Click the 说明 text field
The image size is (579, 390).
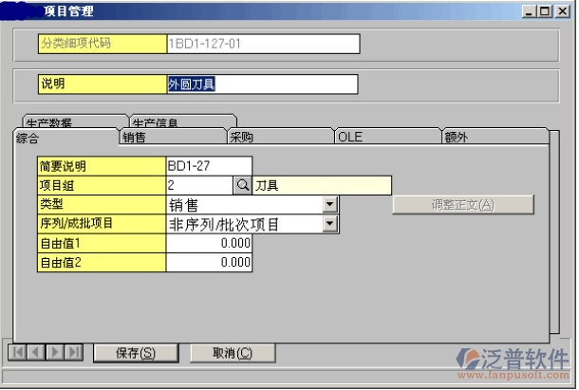click(x=262, y=84)
